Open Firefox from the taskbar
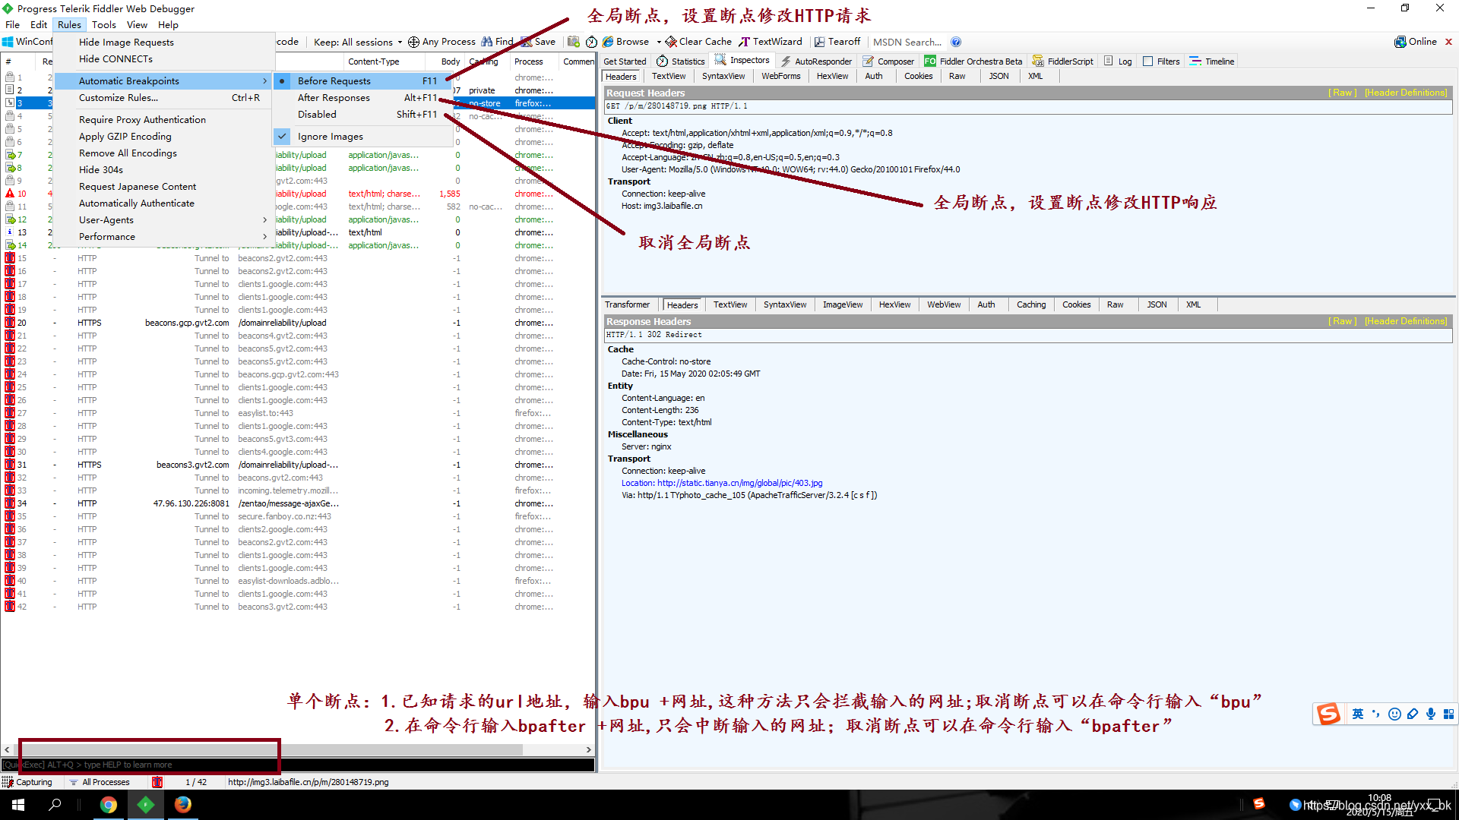This screenshot has height=820, width=1459. [183, 805]
